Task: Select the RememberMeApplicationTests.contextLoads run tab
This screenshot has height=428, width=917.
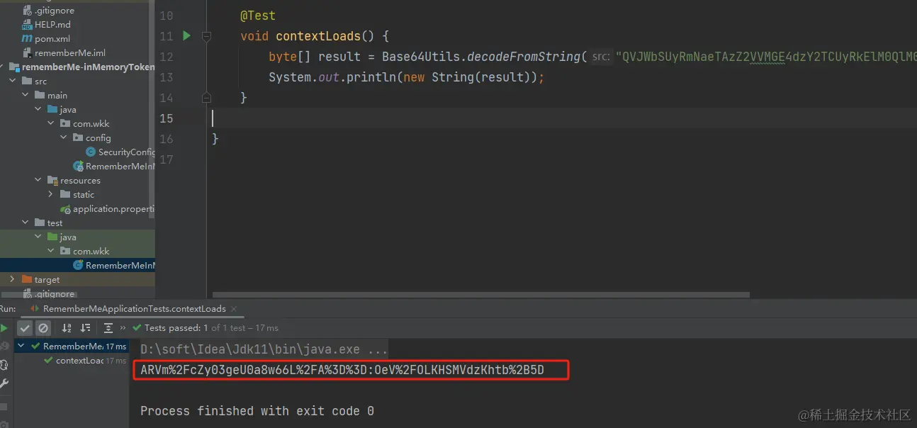Action: click(x=135, y=309)
